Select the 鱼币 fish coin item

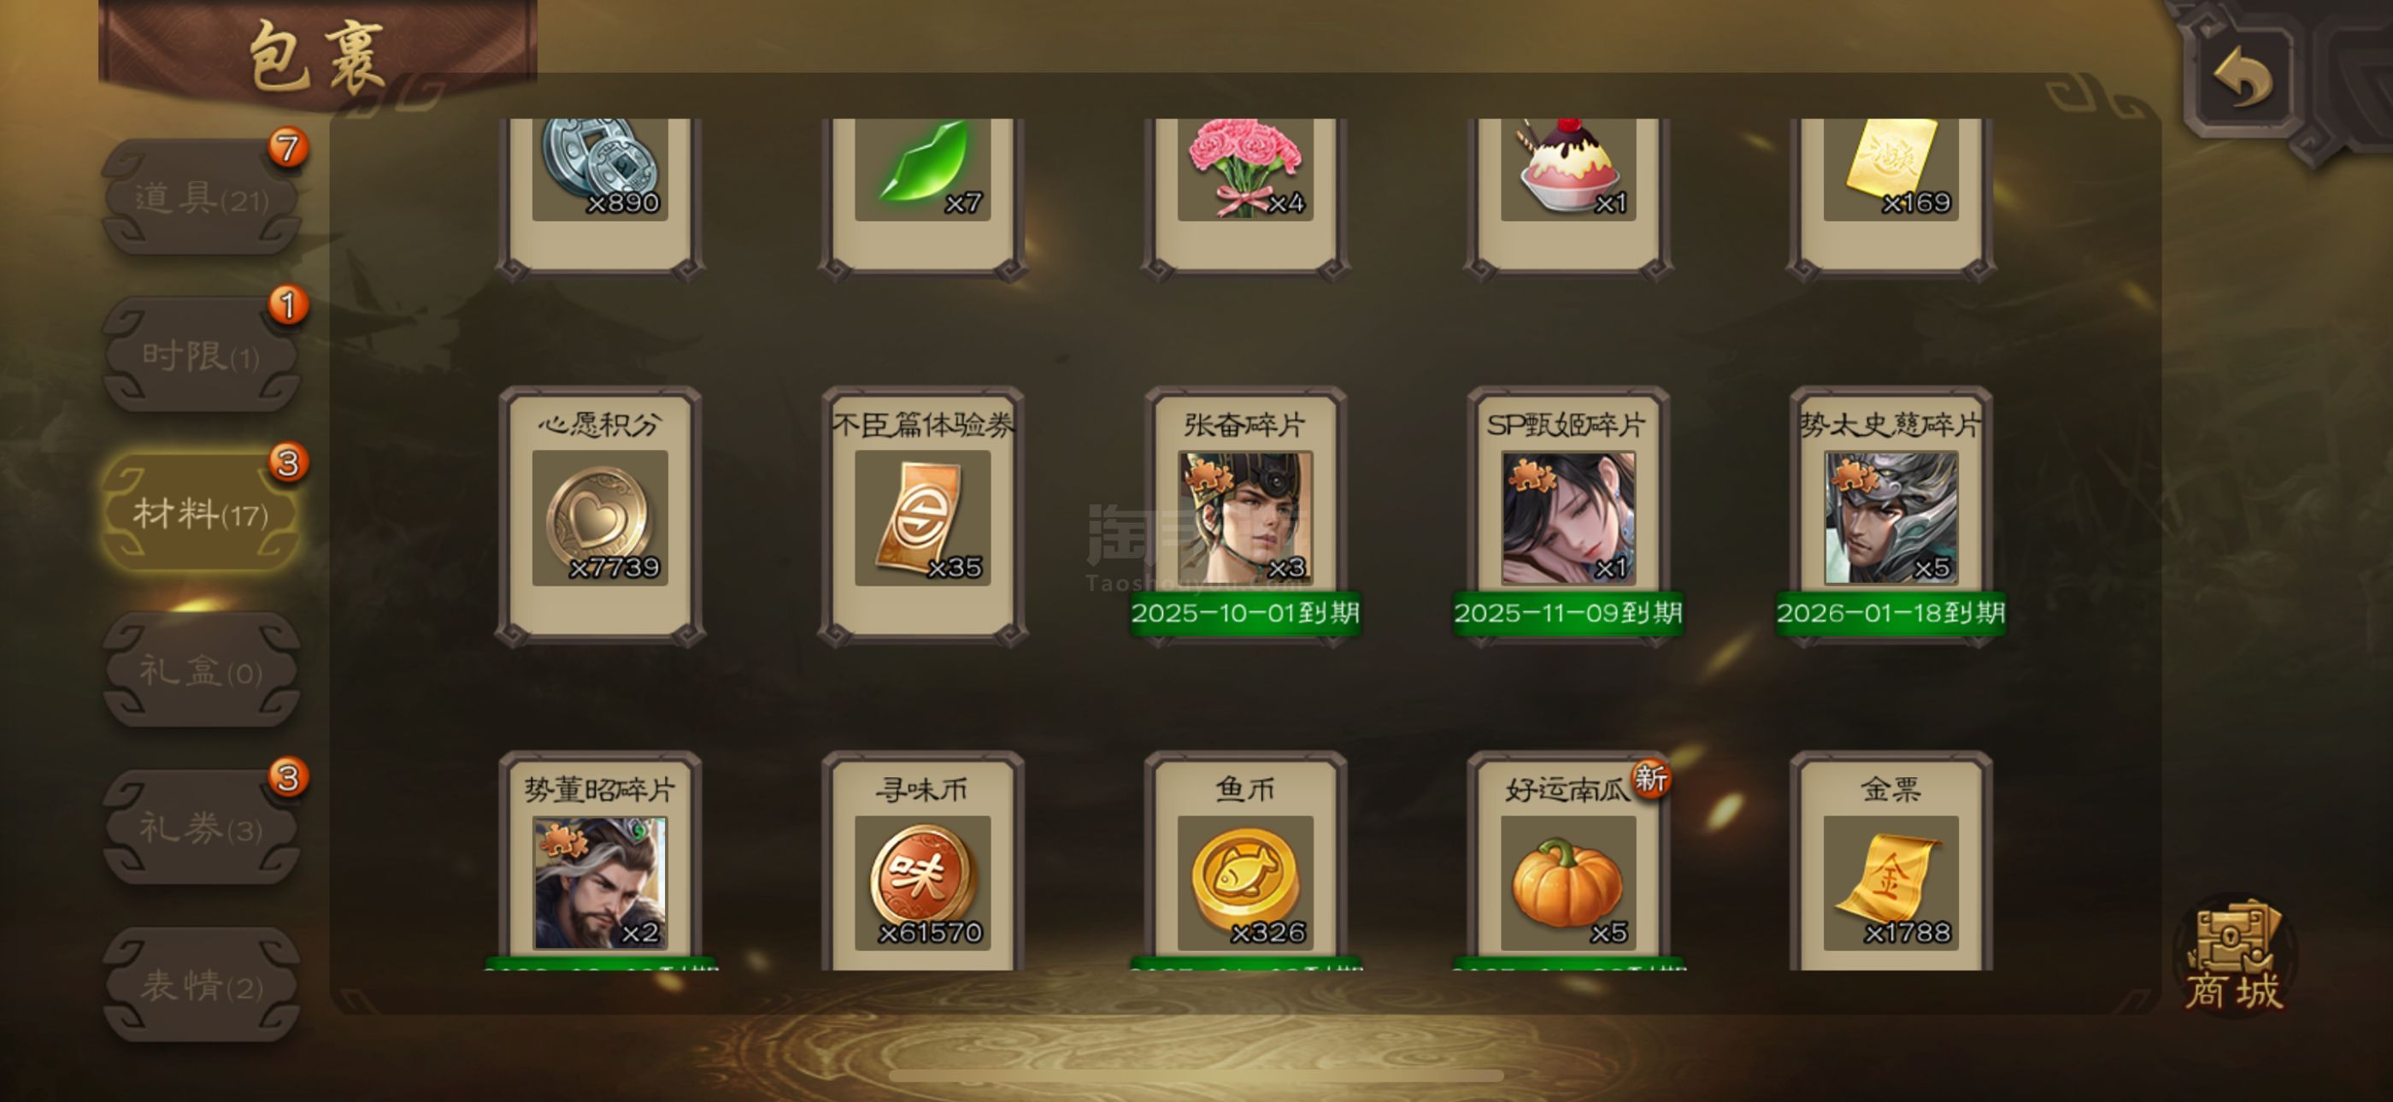point(1245,862)
